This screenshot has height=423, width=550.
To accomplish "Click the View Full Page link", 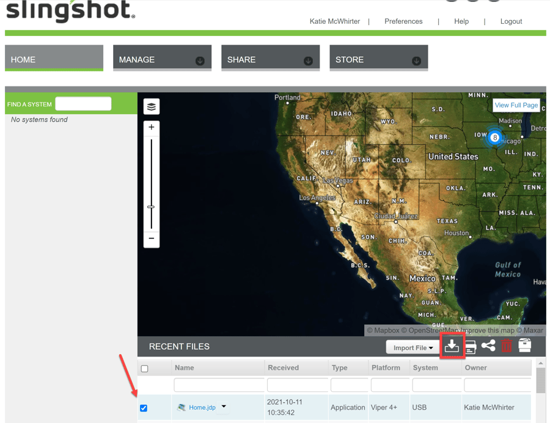I will pos(516,105).
